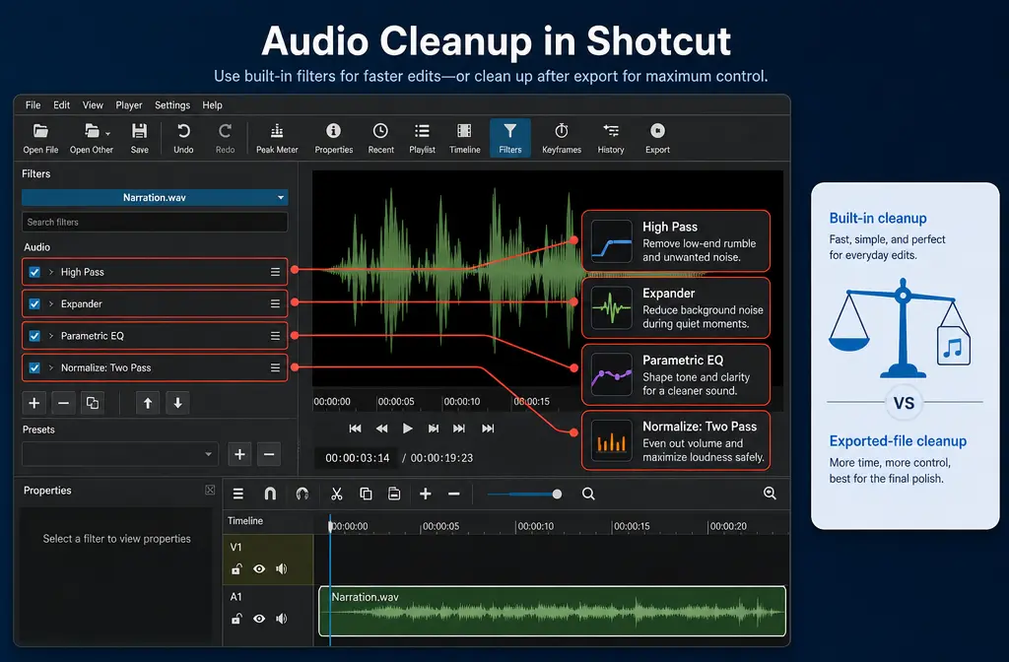Screen dimensions: 1009x662
Task: Open the Keyframes panel
Action: click(561, 138)
